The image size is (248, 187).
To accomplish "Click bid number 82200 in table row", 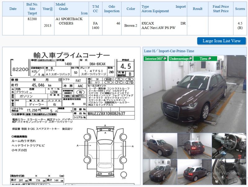I will point(32,19).
